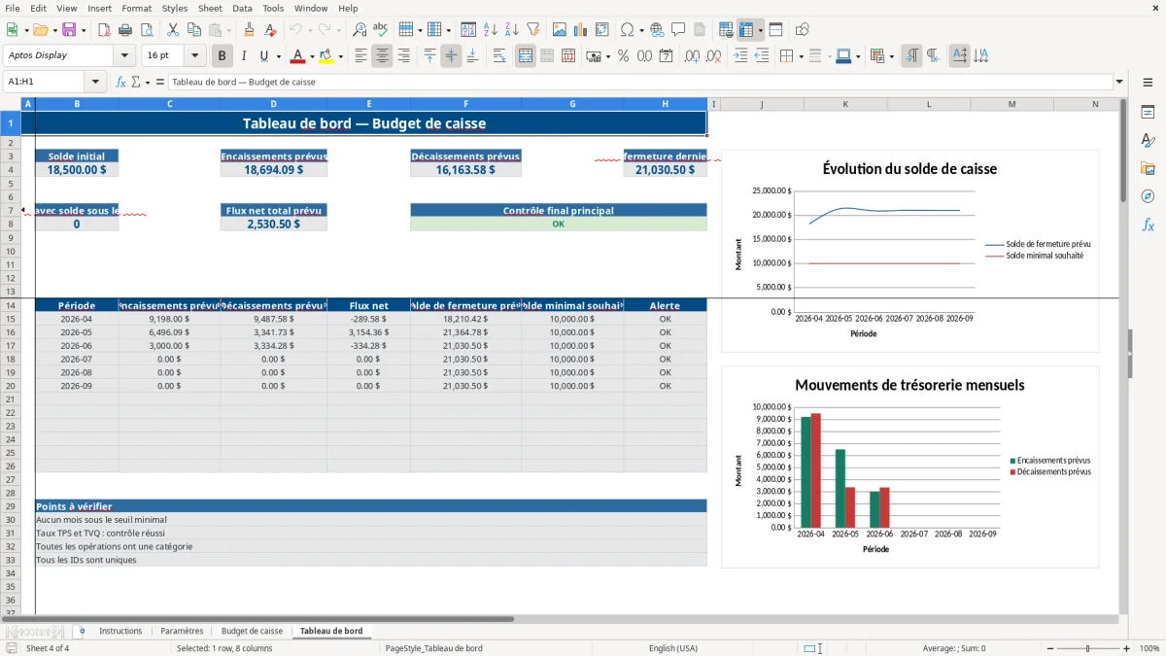Image resolution: width=1166 pixels, height=656 pixels.
Task: Open the Sheet menu
Action: pyautogui.click(x=210, y=8)
